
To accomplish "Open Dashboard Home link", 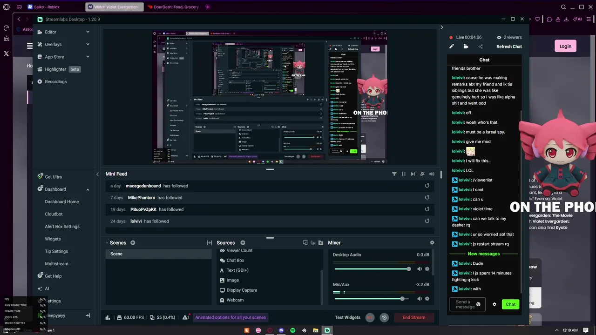I will (62, 201).
